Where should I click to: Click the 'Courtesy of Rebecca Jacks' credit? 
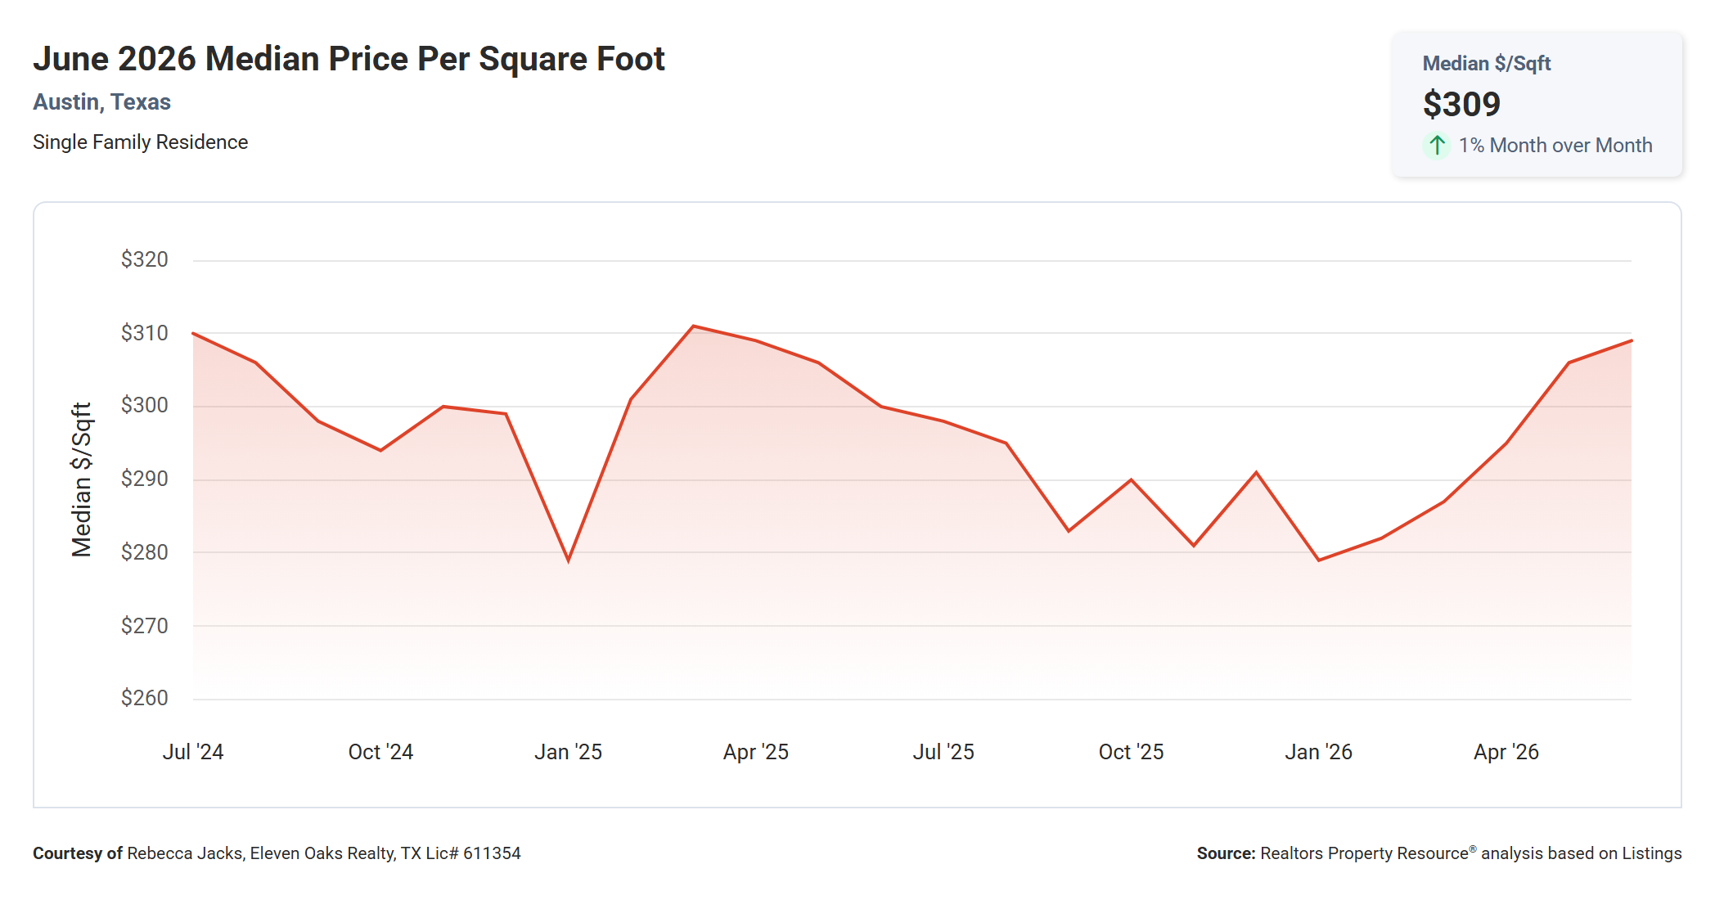click(277, 853)
